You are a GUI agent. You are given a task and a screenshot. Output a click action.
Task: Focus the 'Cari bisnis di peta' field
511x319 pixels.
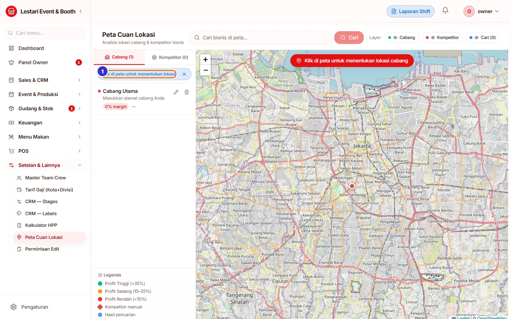[260, 38]
